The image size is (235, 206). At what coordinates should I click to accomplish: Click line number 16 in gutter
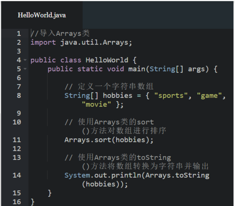click(x=17, y=202)
